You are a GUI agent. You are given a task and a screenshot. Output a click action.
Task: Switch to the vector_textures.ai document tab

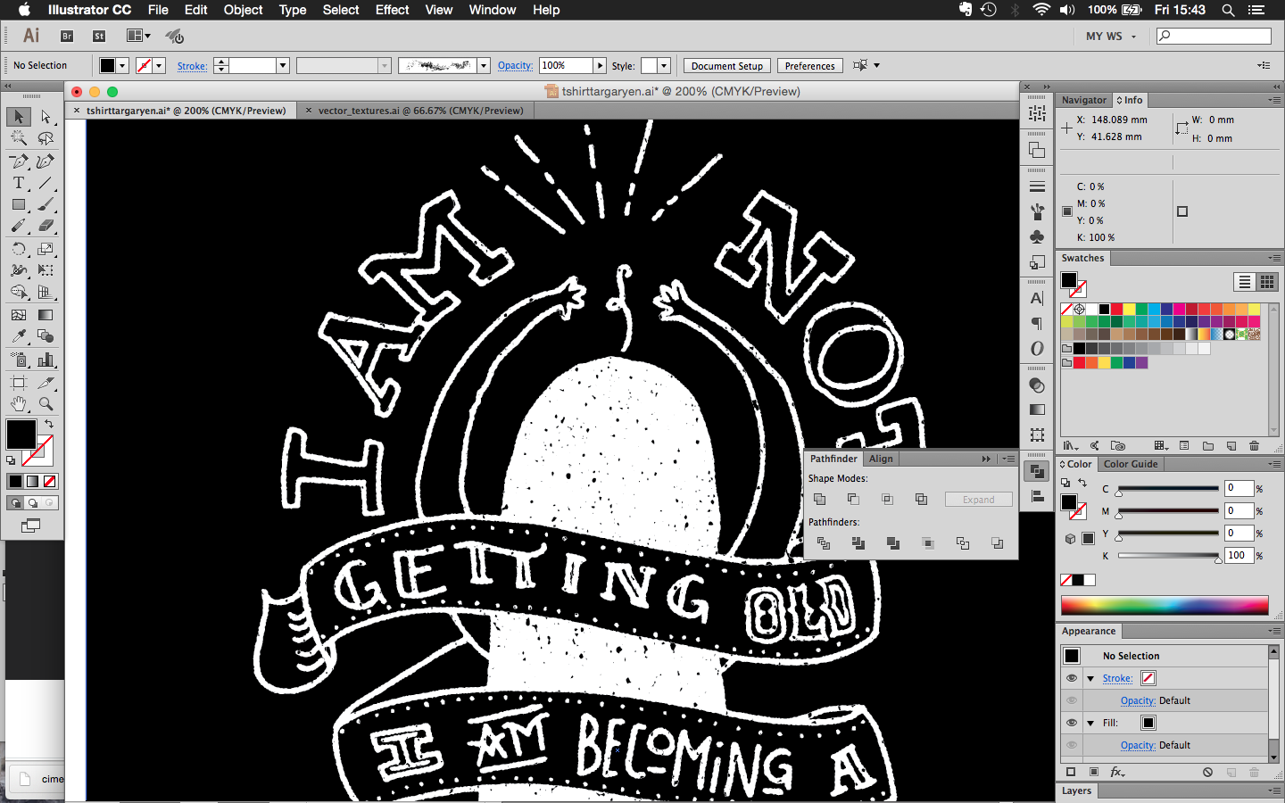coord(420,111)
